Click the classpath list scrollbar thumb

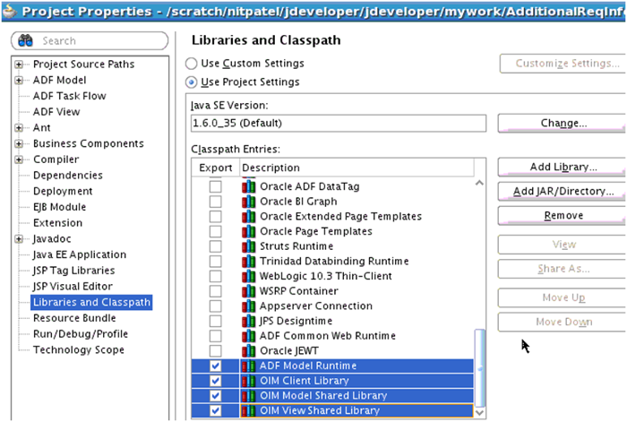[x=479, y=368]
